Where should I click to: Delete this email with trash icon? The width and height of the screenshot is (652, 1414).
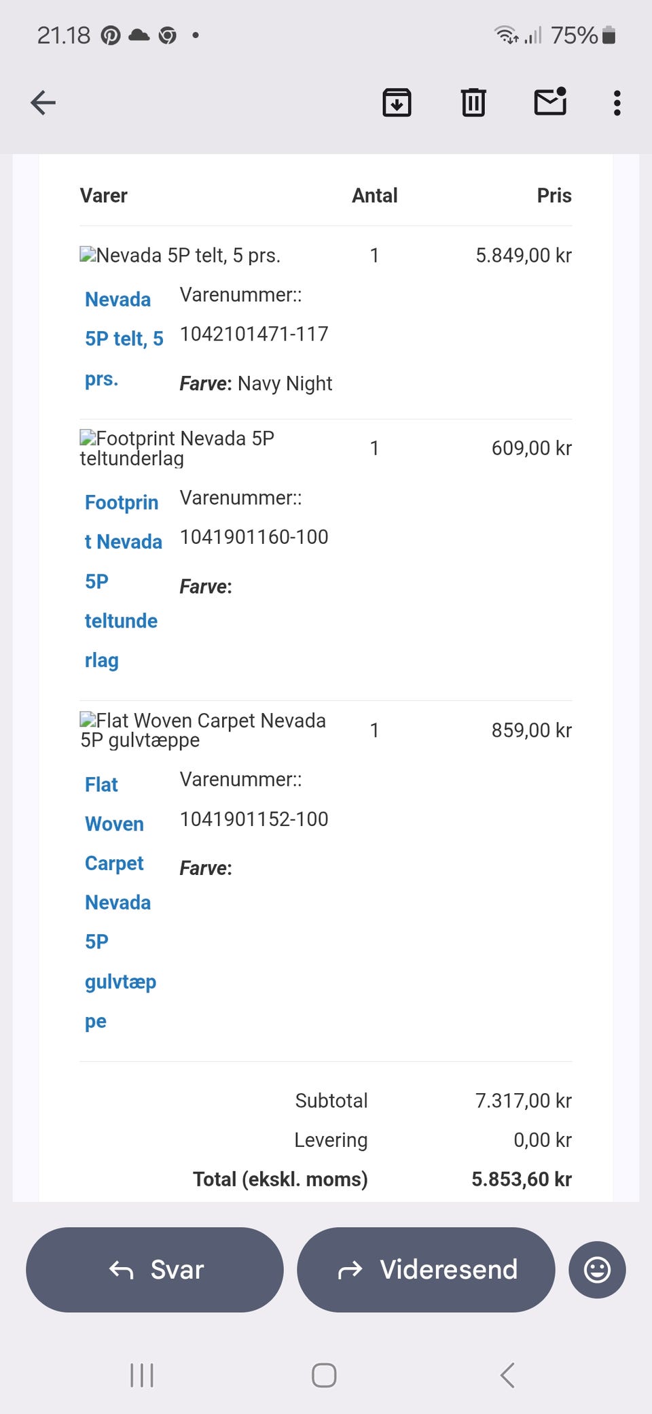[473, 103]
